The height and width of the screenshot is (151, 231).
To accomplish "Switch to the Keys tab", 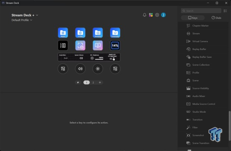I will pos(193,18).
